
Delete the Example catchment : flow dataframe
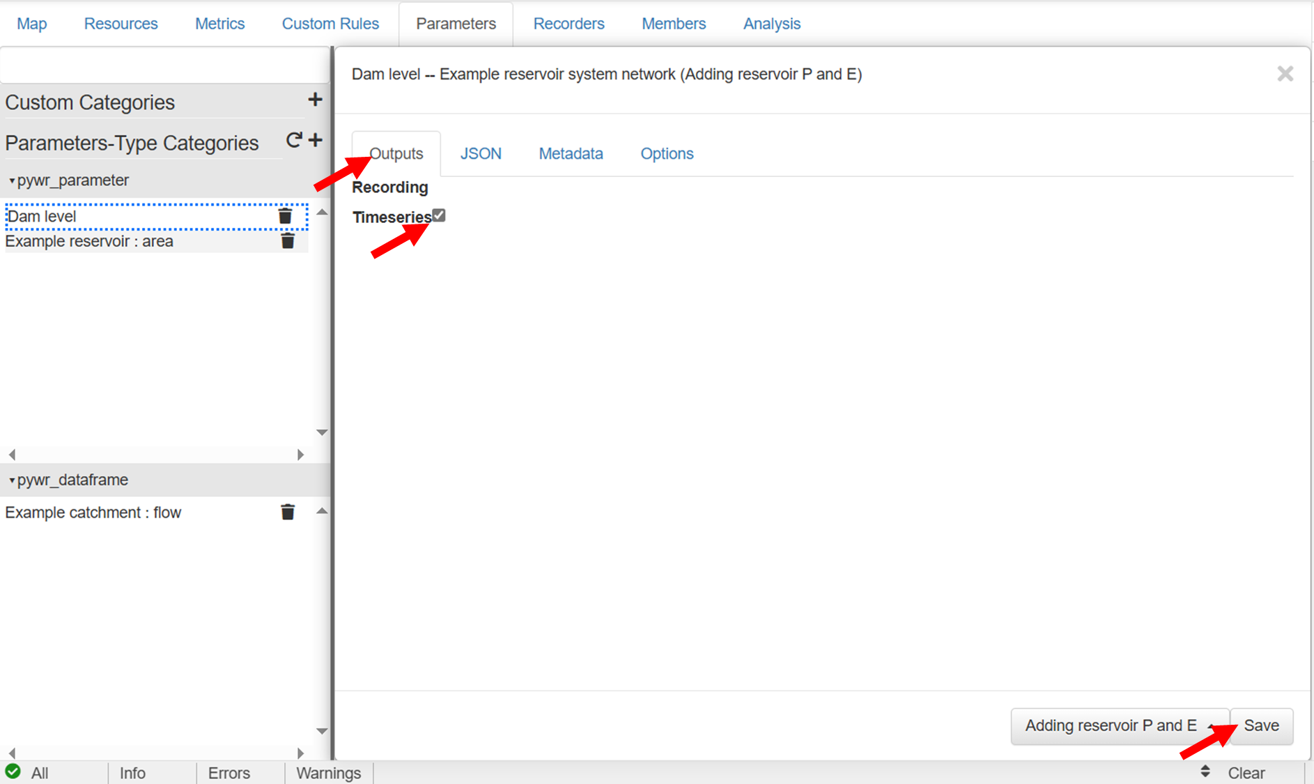click(287, 512)
